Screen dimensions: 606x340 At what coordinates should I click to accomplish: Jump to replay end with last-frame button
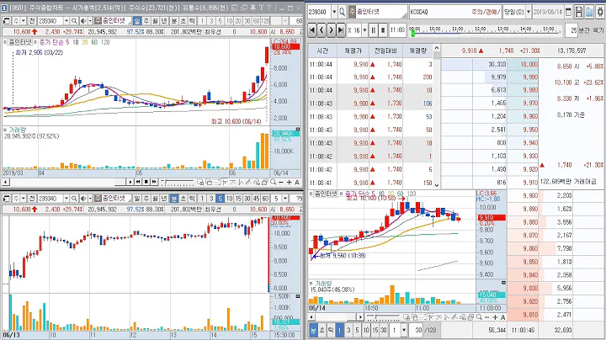click(340, 29)
